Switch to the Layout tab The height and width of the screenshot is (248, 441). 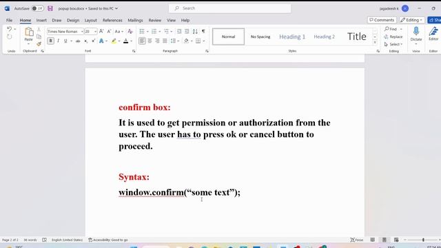pyautogui.click(x=90, y=20)
